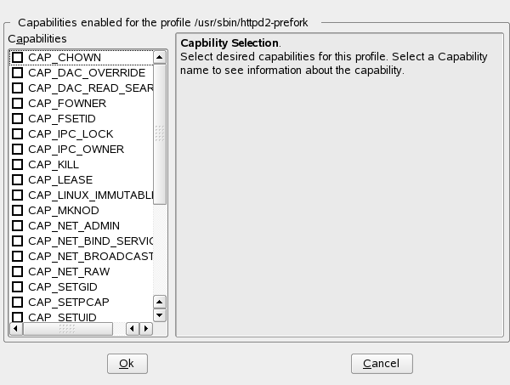510x385 pixels.
Task: Check the CAP_SETGID box
Action: [x=17, y=286]
